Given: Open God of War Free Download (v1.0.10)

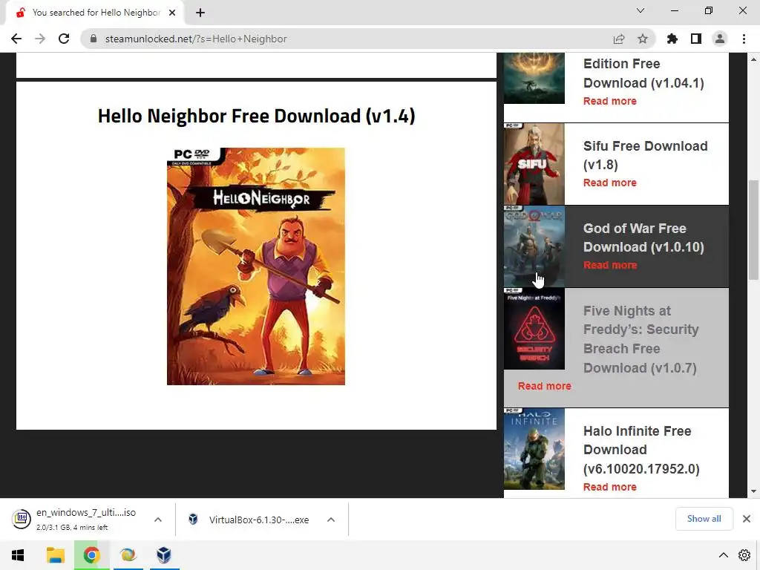Looking at the screenshot, I should coord(643,237).
